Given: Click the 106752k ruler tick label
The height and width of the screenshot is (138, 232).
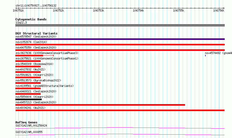Looking at the screenshot, I should [x=58, y=10].
